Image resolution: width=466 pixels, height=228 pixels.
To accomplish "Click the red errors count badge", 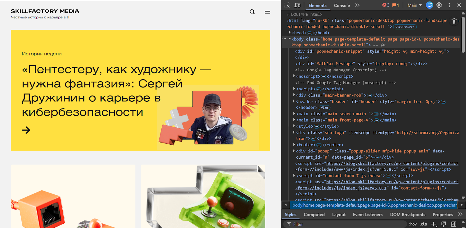I will [x=386, y=5].
